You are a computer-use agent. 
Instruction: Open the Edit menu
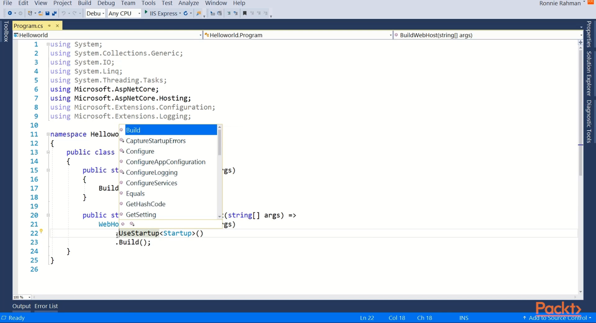23,3
